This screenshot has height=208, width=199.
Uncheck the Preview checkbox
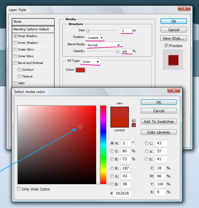coord(166,46)
